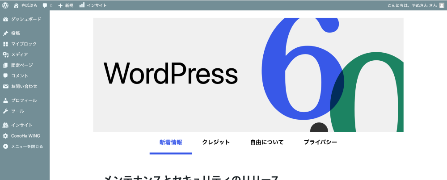
Task: Click the sidebar インサイト icon
Action: pos(5,125)
